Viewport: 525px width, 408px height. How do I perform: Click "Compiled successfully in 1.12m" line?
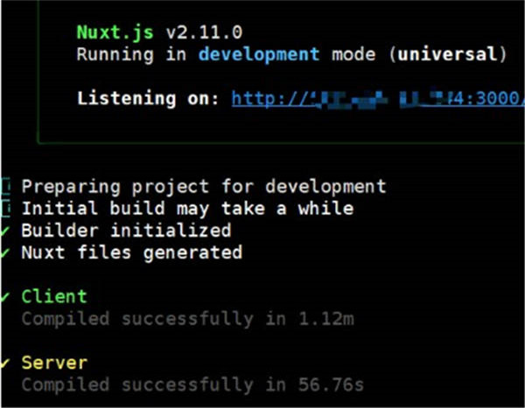pos(187,319)
